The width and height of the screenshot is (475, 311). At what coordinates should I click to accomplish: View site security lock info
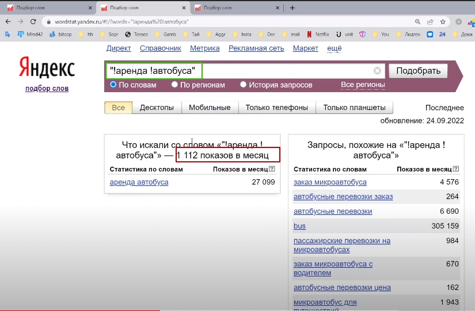[x=48, y=22]
